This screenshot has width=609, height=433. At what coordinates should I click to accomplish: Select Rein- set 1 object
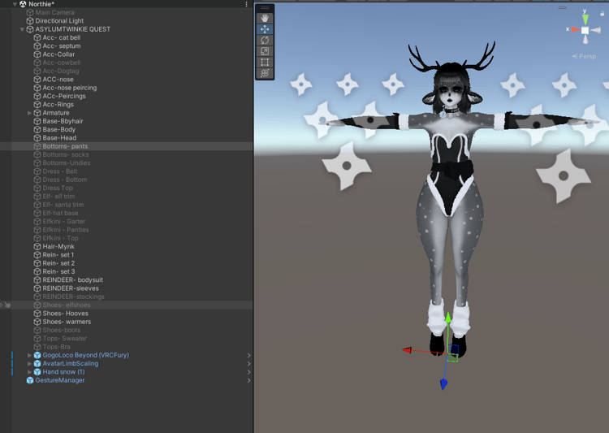pos(58,255)
